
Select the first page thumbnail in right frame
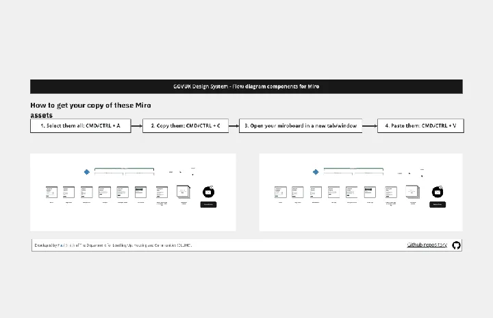coord(281,192)
